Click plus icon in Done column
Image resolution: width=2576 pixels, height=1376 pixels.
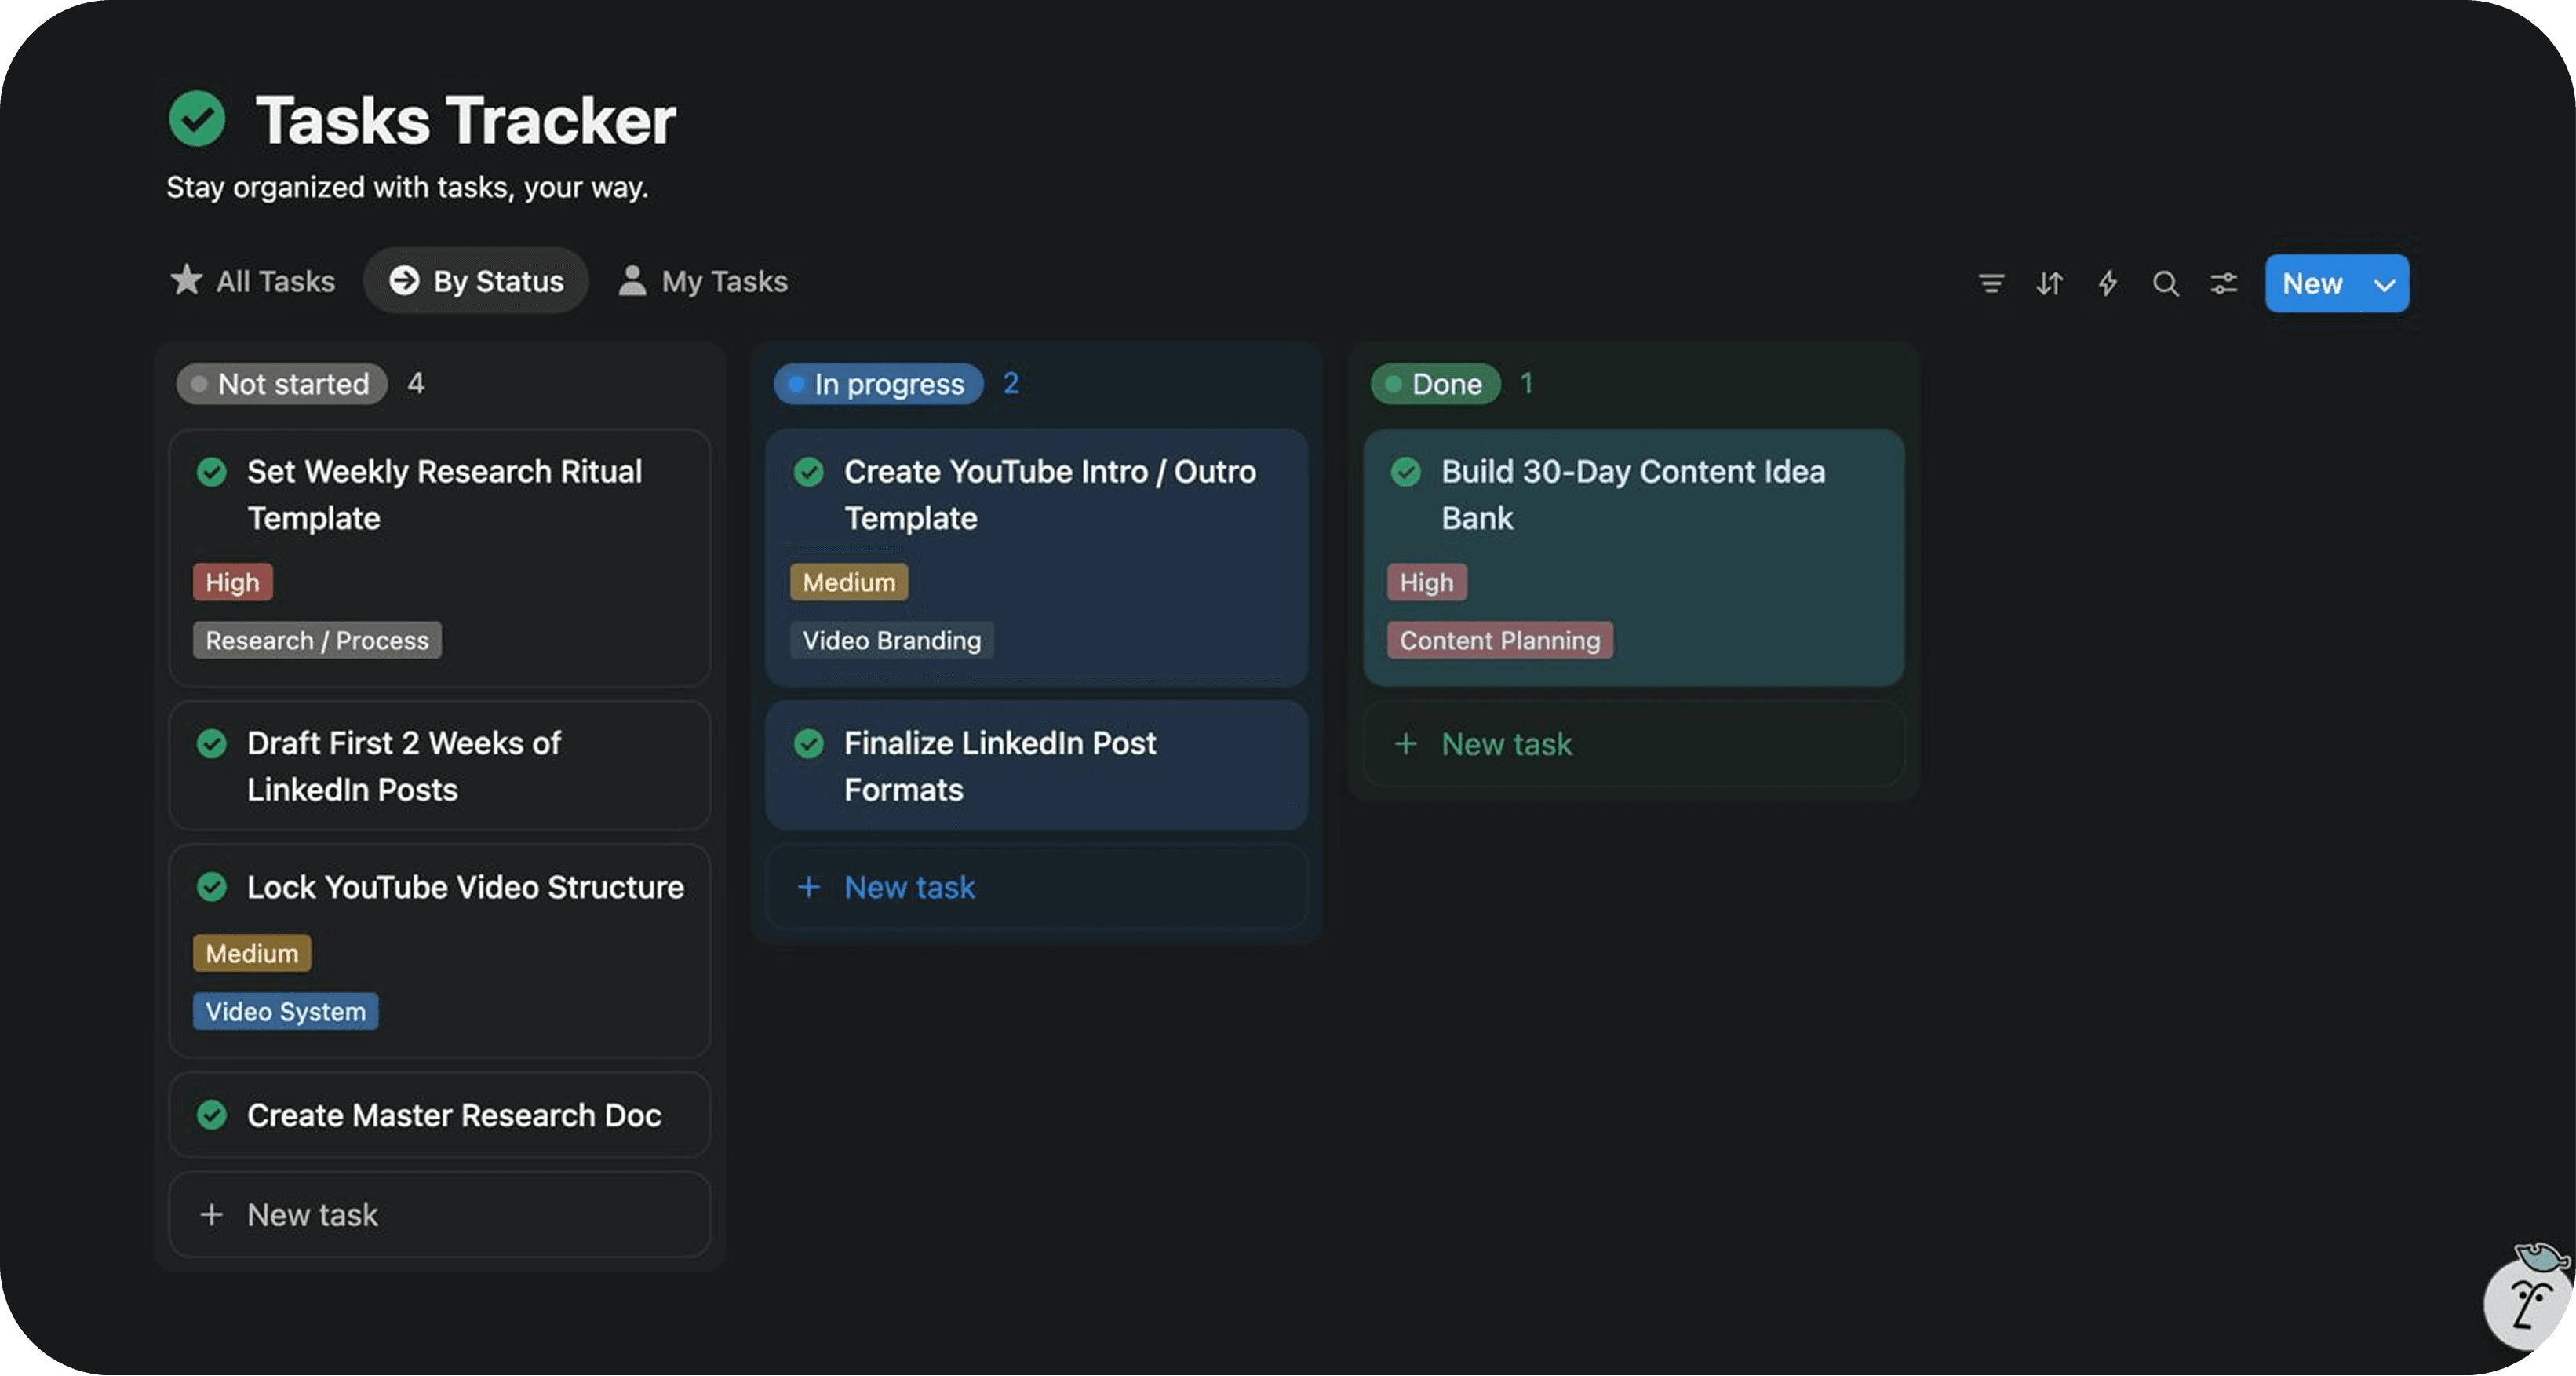click(1405, 743)
